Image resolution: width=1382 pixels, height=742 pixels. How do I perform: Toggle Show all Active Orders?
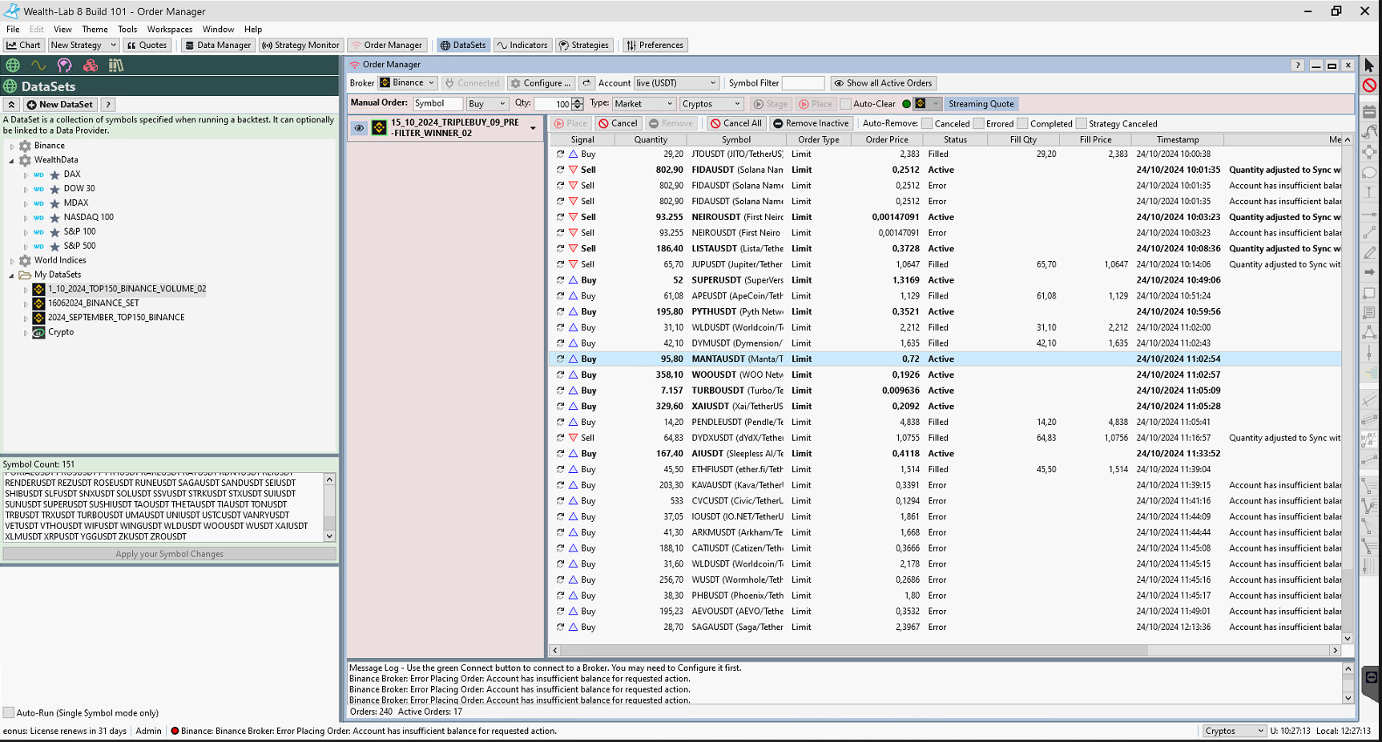tap(883, 83)
